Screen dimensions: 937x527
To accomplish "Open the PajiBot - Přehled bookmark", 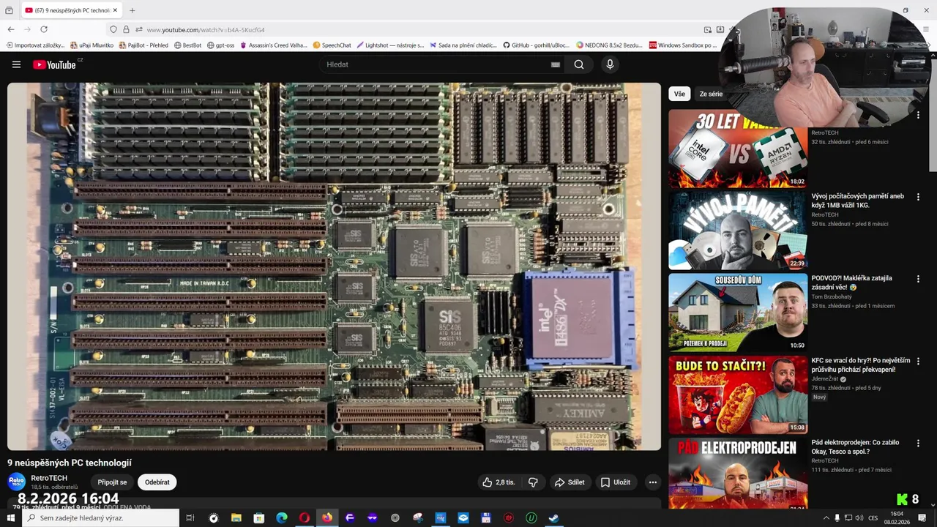I will [x=143, y=45].
